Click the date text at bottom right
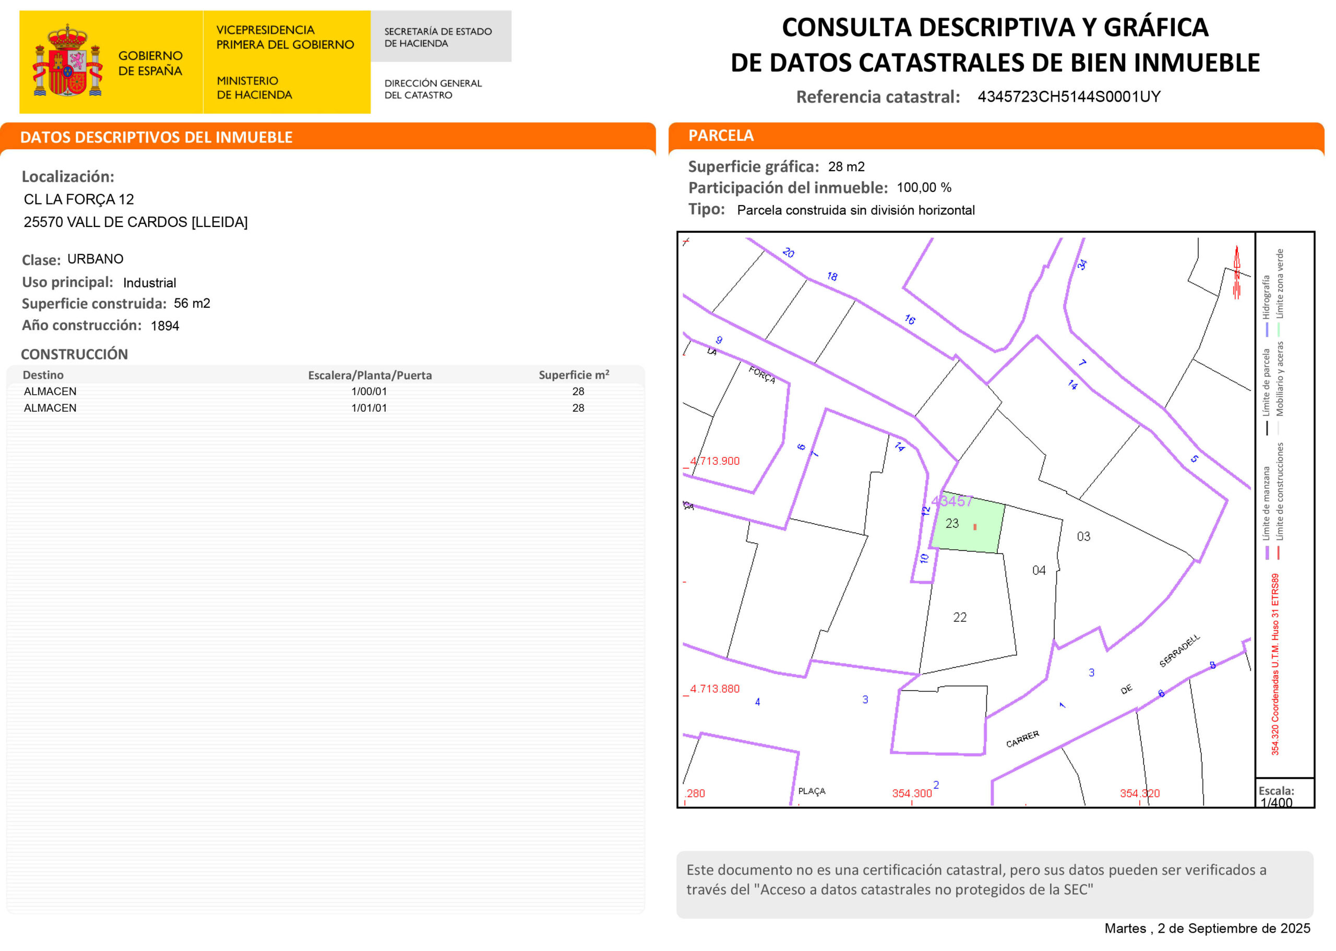The width and height of the screenshot is (1336, 951). click(1207, 928)
